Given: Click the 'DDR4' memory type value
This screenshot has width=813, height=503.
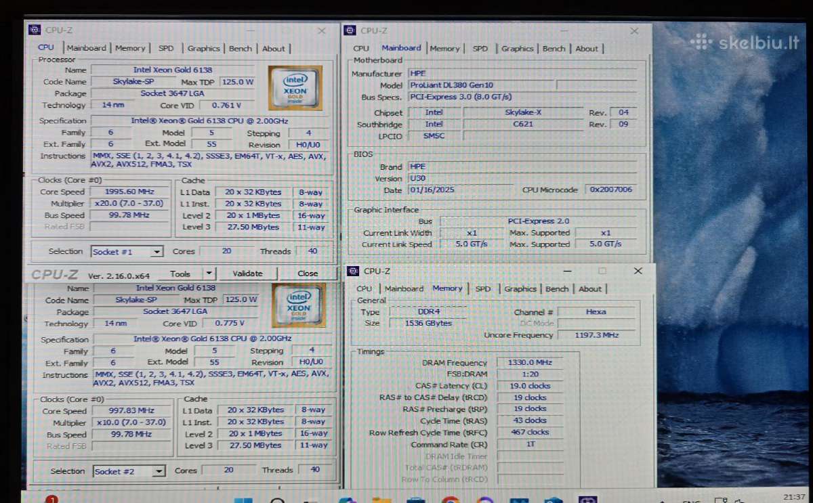Looking at the screenshot, I should (428, 312).
